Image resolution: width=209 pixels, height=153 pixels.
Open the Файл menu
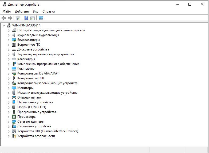[x=7, y=11]
